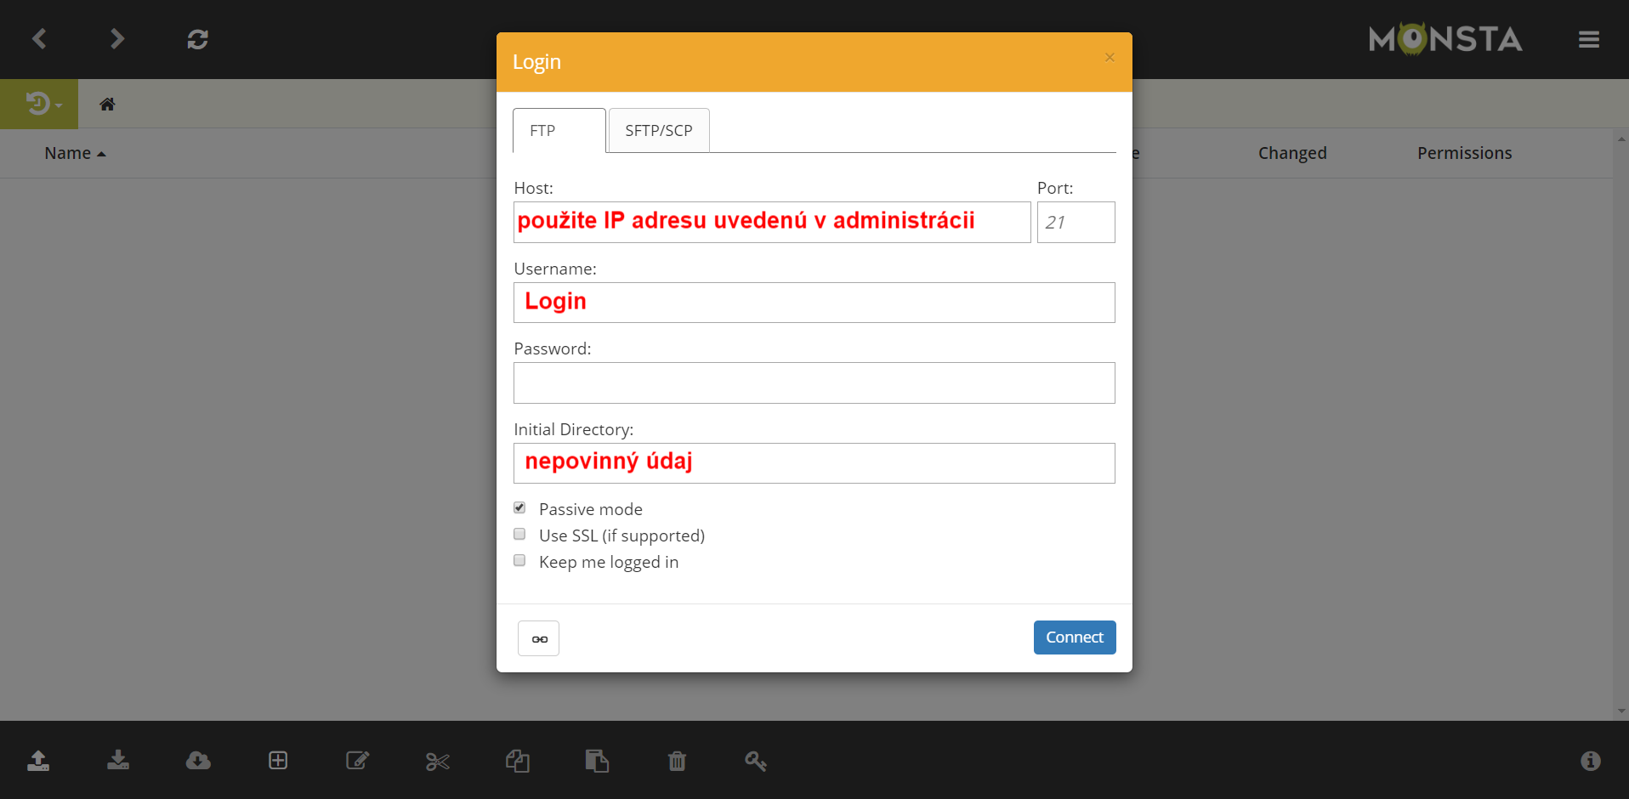
Task: Switch to the SFTP/SCP tab
Action: click(659, 131)
